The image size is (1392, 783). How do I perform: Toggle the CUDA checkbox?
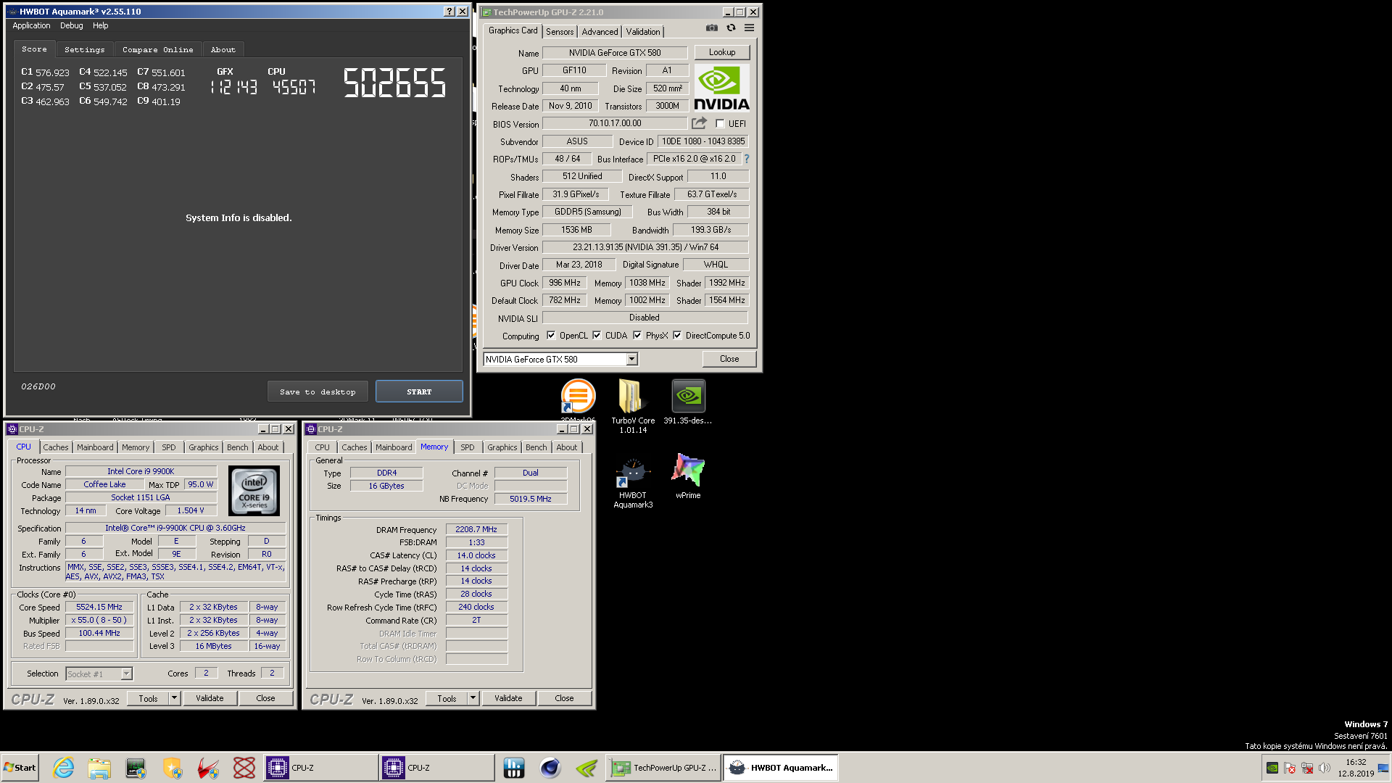coord(597,336)
